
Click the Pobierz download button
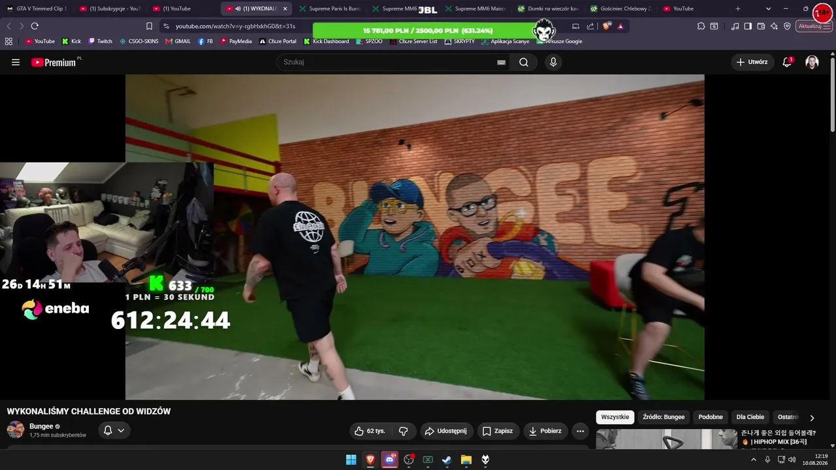point(545,431)
